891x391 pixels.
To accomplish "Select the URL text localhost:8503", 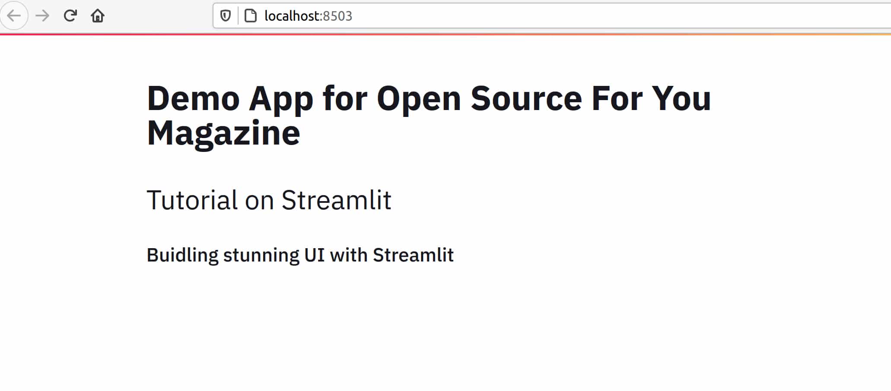I will point(308,16).
